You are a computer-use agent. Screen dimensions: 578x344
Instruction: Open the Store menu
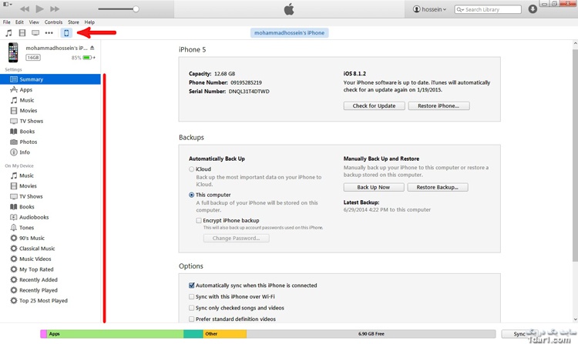click(73, 22)
